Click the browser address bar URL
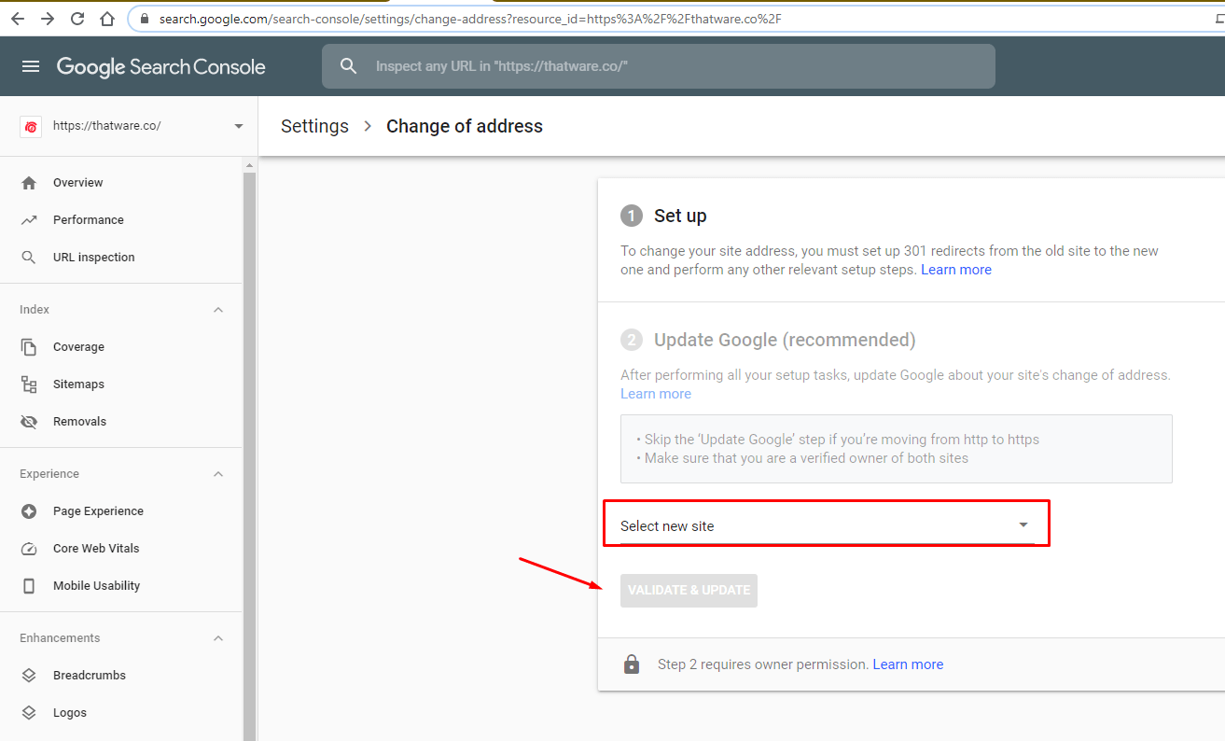Screen dimensions: 1225x741 tap(469, 19)
